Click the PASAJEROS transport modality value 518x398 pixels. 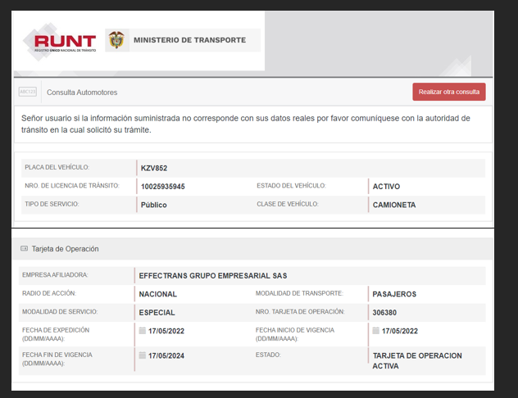394,293
